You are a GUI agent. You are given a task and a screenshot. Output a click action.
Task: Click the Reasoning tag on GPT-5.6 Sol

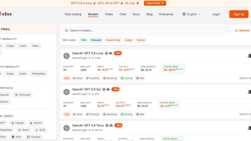110,114
